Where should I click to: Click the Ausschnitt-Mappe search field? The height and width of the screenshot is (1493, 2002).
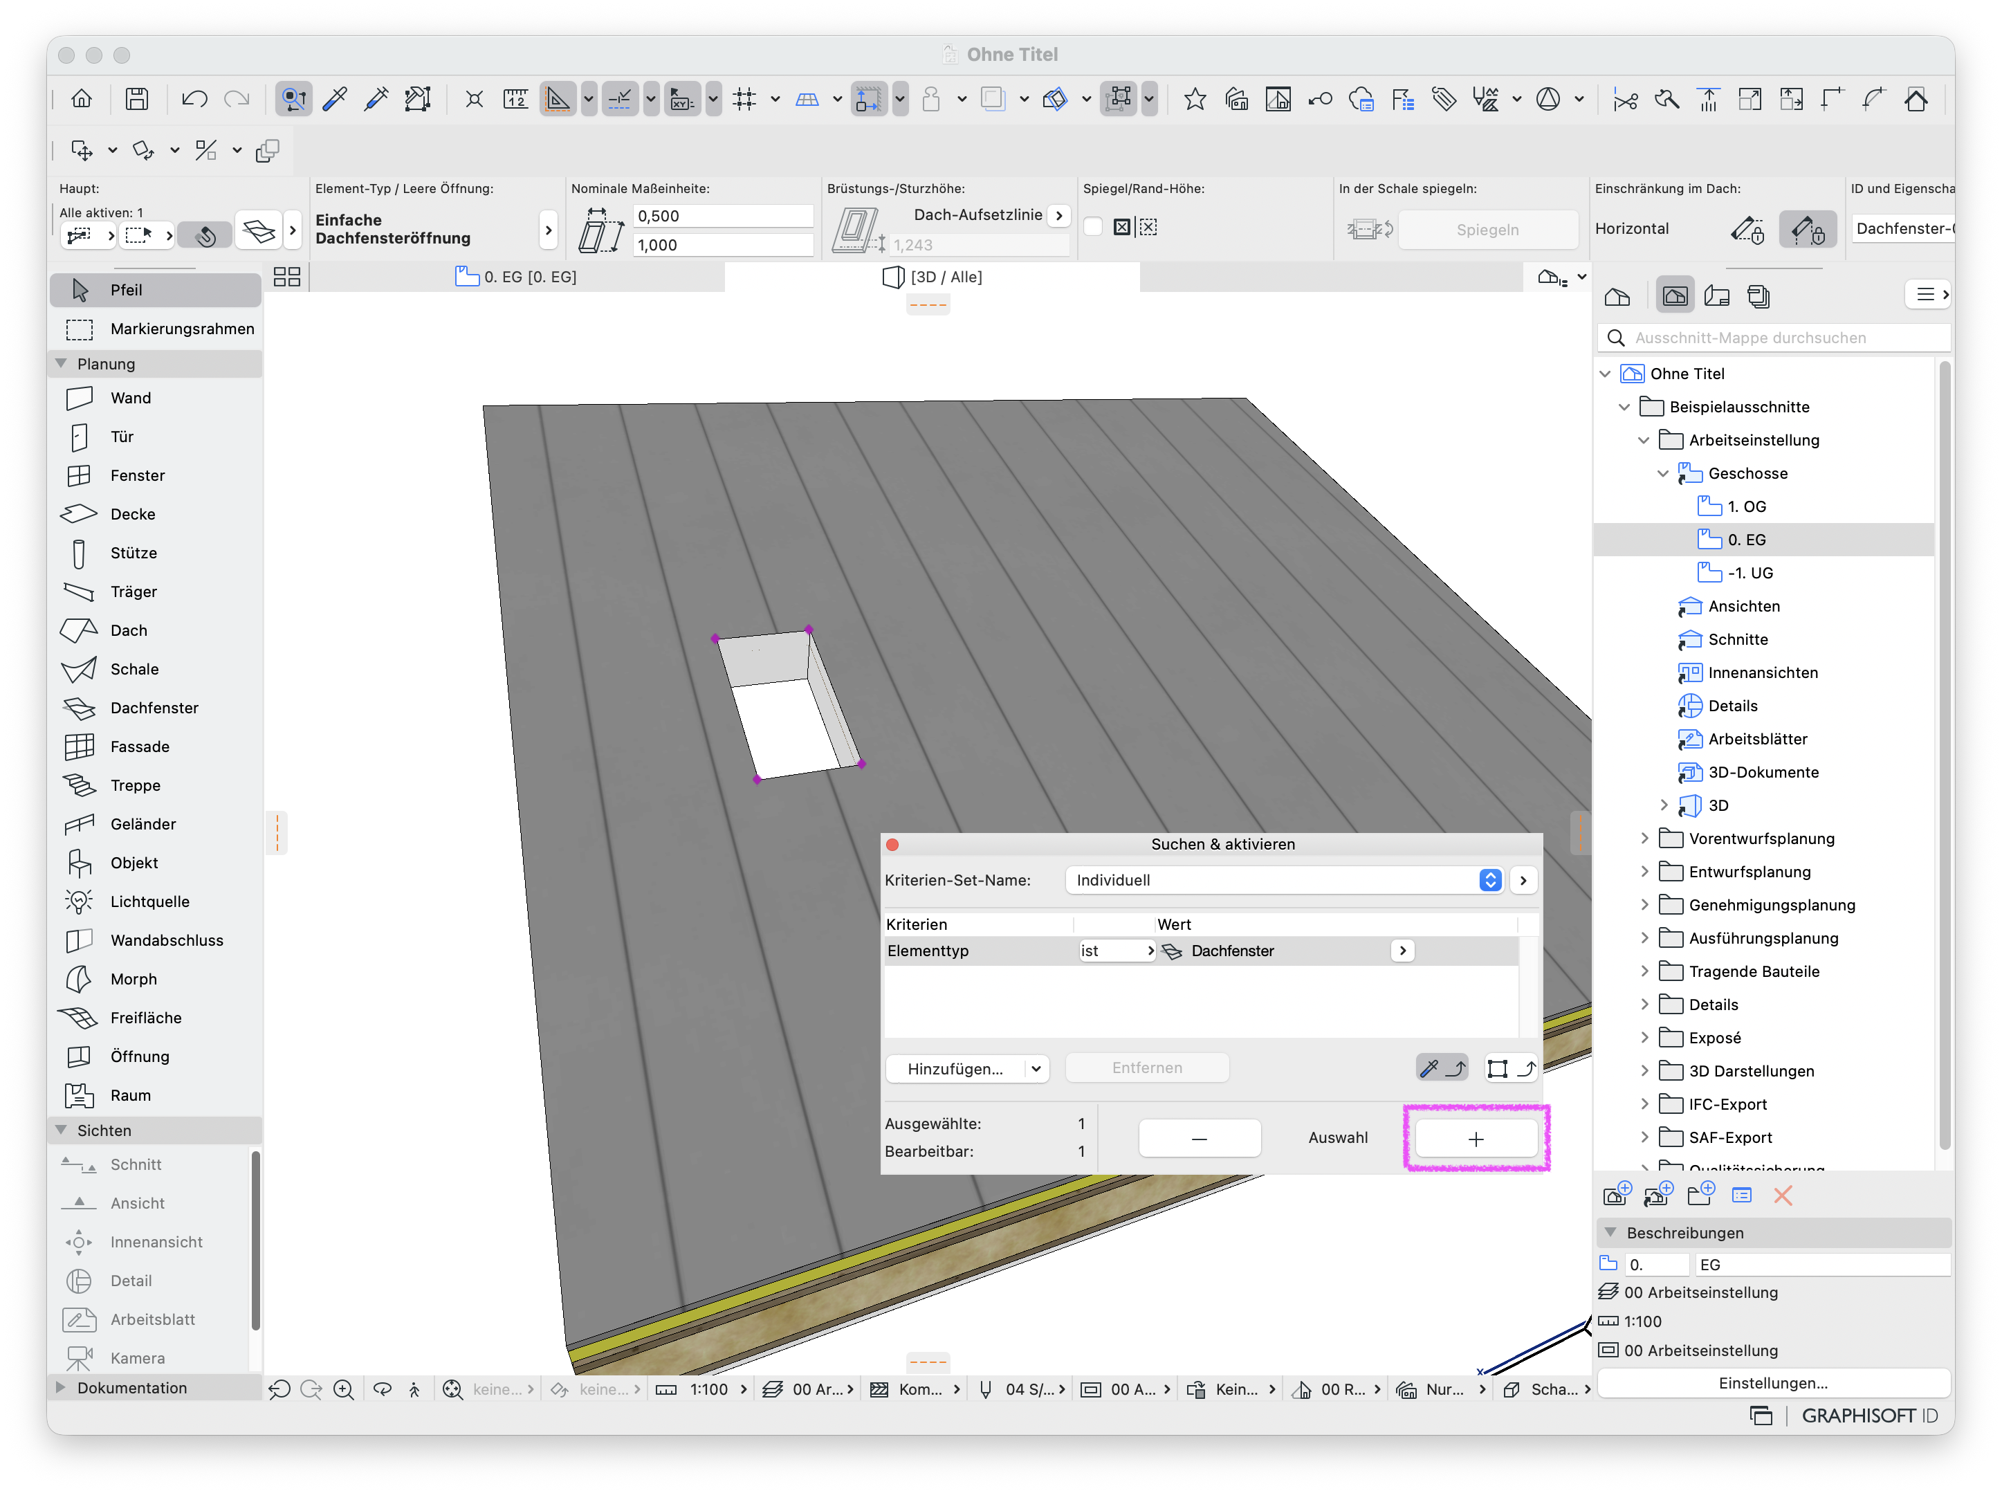(1774, 338)
